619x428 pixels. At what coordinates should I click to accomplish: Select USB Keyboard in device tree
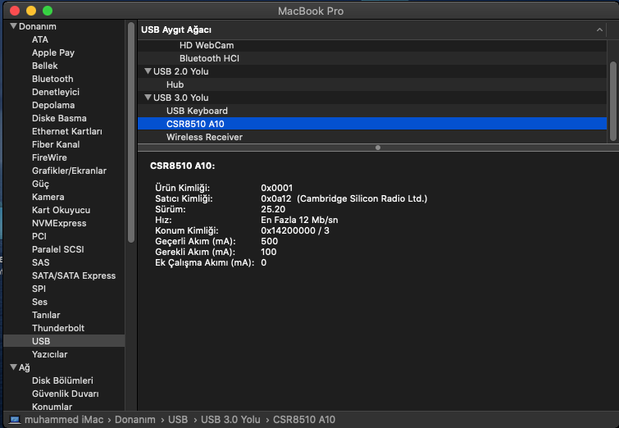point(197,111)
